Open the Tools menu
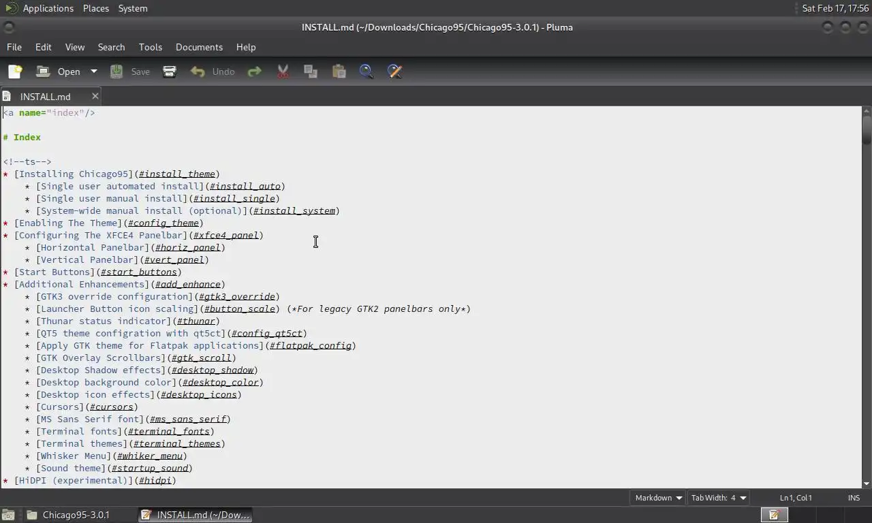Image resolution: width=872 pixels, height=523 pixels. point(151,47)
